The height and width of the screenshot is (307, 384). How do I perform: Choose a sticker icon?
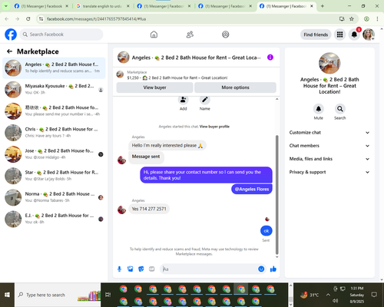coord(141,269)
